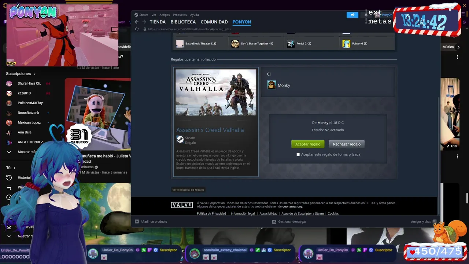
Task: Open Ver el historial de regalos
Action: point(188,190)
